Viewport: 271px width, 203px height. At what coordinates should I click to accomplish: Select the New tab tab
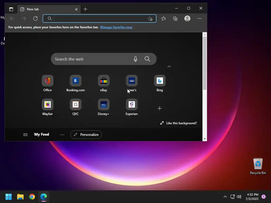click(x=49, y=9)
